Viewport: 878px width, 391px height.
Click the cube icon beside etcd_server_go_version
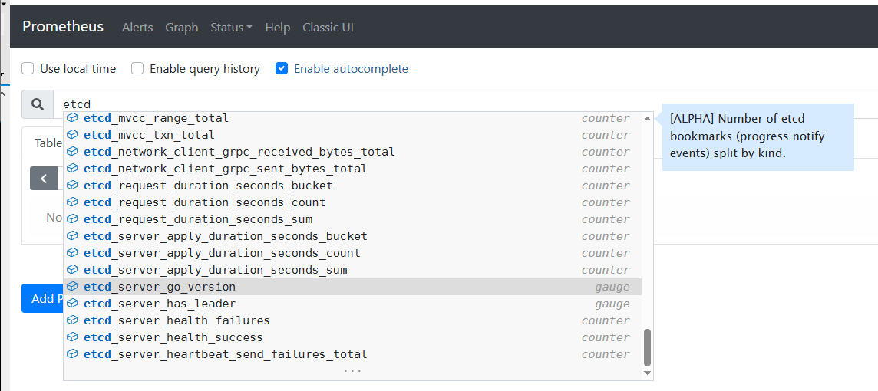coord(72,287)
